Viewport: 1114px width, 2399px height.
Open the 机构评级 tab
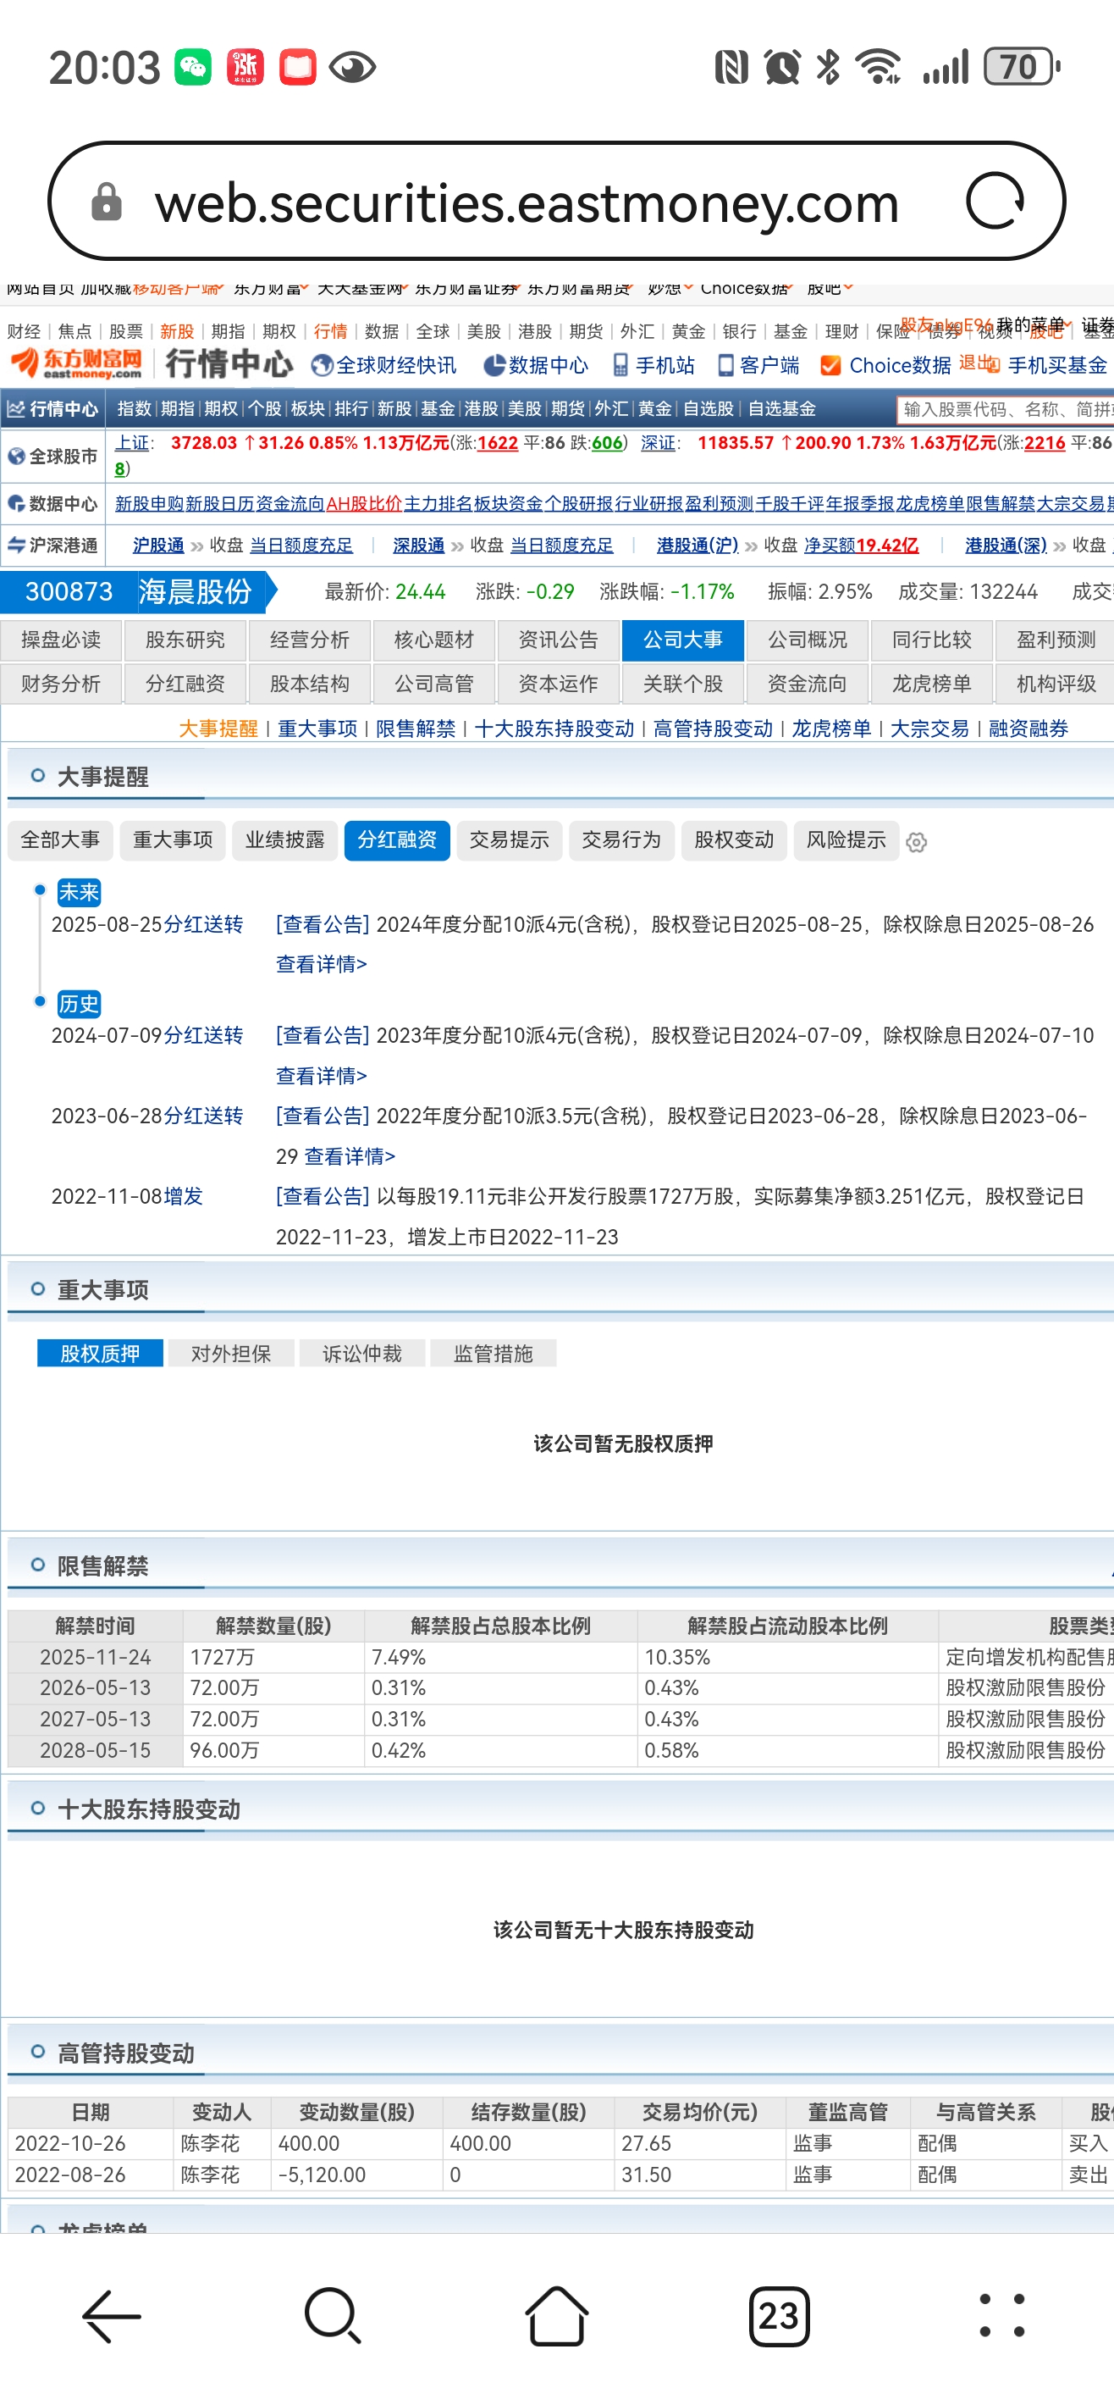[x=1056, y=684]
